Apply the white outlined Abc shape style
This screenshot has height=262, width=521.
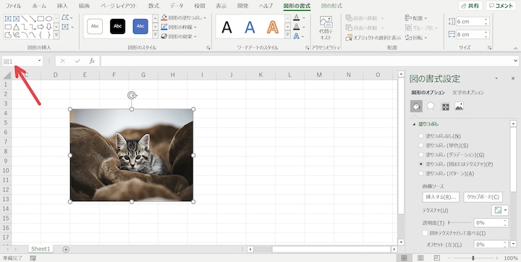95,26
